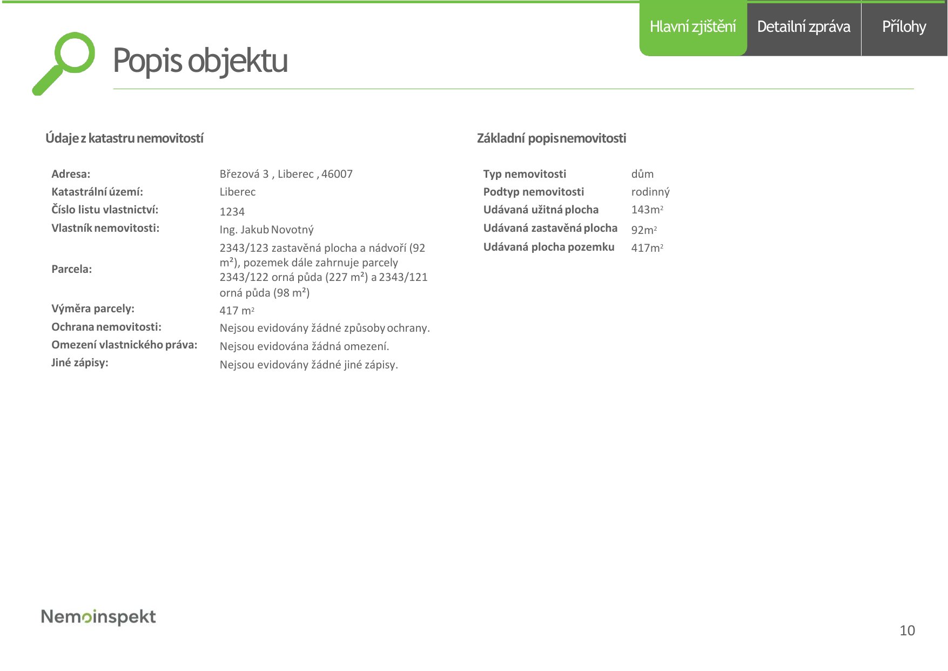This screenshot has width=948, height=671.
Task: Open the Hlavní zjištění tab
Action: pyautogui.click(x=693, y=28)
